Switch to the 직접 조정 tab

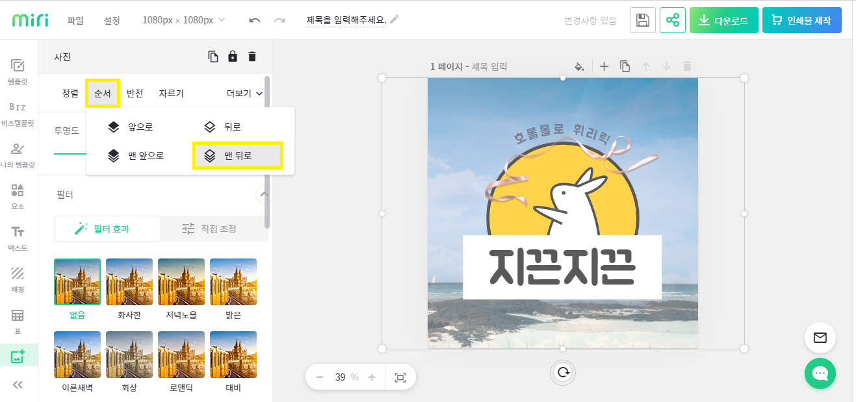tap(214, 229)
